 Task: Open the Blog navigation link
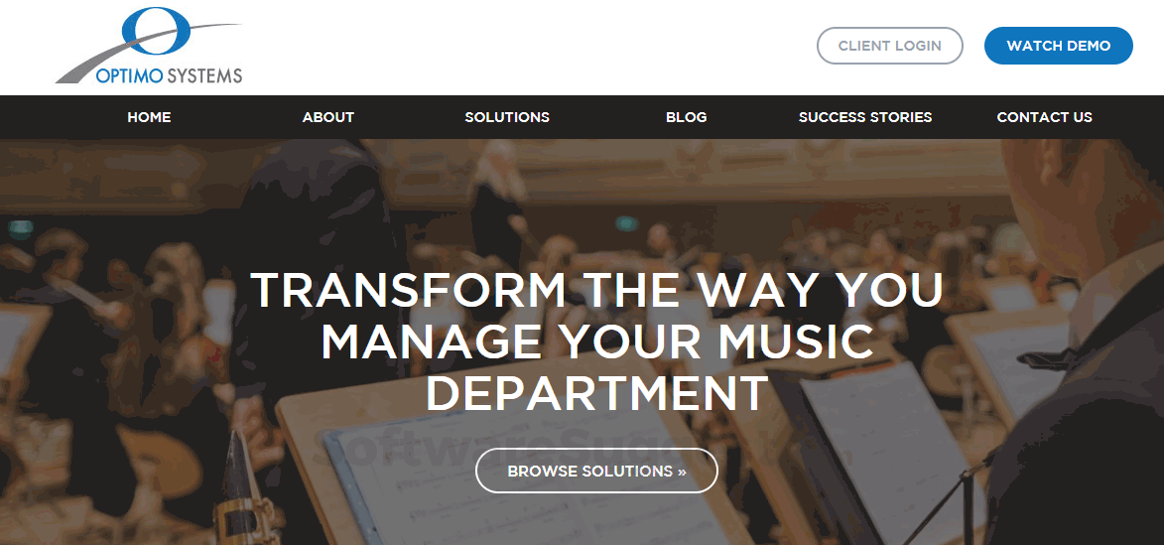[x=686, y=117]
